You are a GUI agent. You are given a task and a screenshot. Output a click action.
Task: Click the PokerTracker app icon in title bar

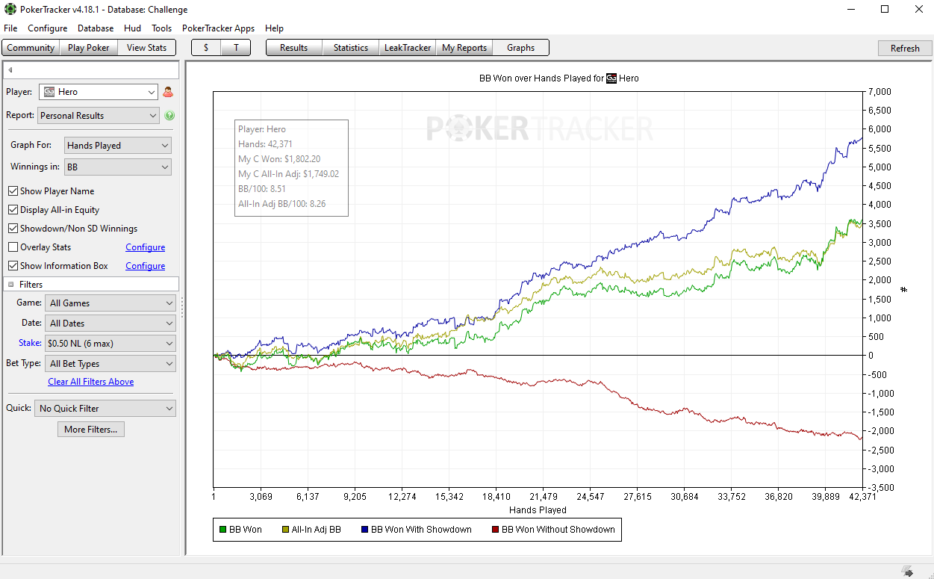(x=10, y=10)
